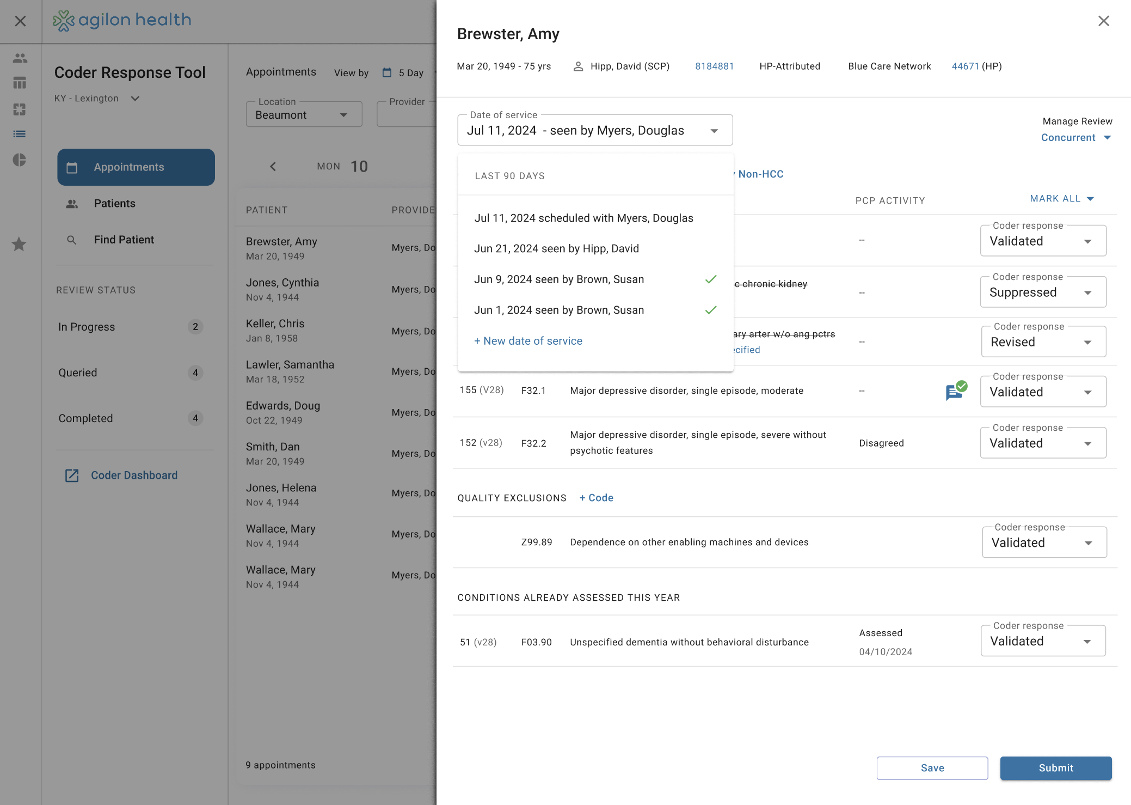Click the Save button
Screen dimensions: 1131x805
tap(932, 768)
